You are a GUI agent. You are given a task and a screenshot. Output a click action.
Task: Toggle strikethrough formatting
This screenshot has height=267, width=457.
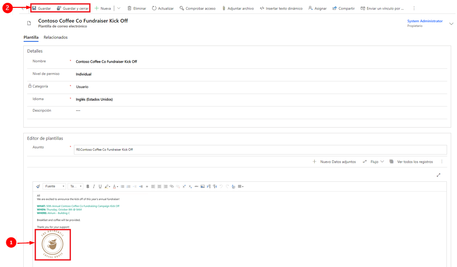tap(196, 186)
